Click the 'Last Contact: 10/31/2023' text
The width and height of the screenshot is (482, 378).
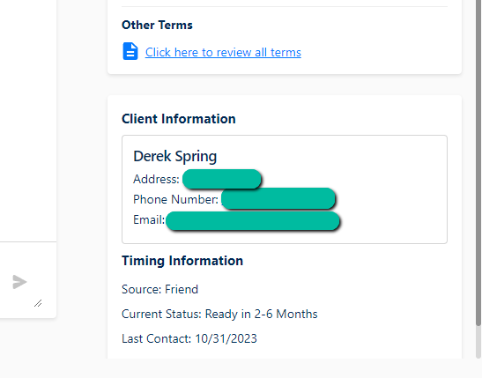(189, 338)
